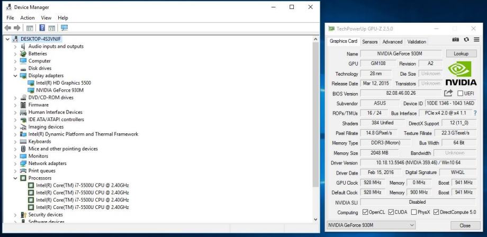Collapse the Display adapters node
The height and width of the screenshot is (237, 487).
tap(15, 76)
